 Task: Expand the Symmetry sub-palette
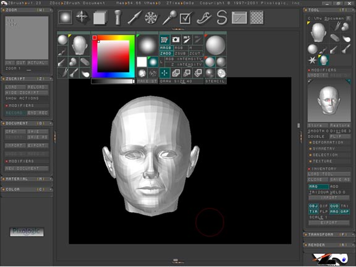pos(328,149)
